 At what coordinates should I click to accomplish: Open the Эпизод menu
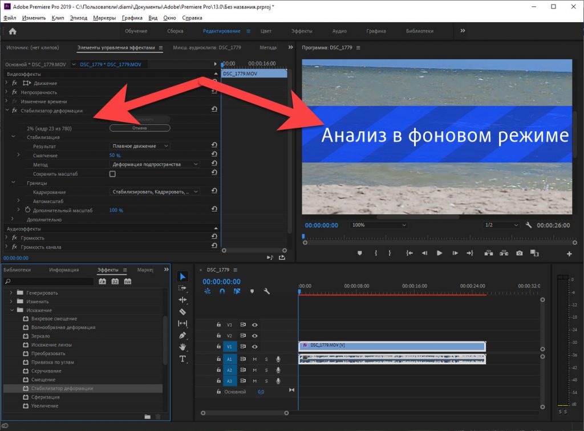pos(79,18)
